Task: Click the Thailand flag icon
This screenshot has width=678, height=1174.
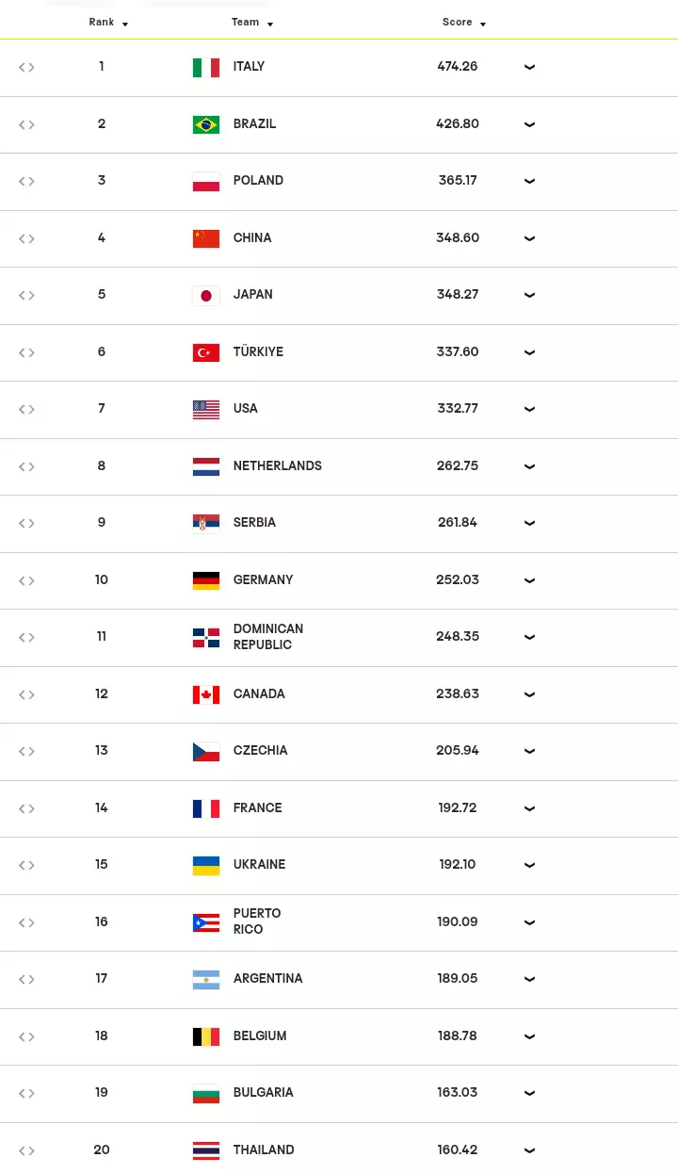Action: 206,1150
